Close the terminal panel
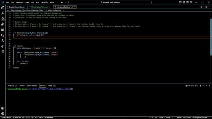The image size is (212, 119). [209, 86]
